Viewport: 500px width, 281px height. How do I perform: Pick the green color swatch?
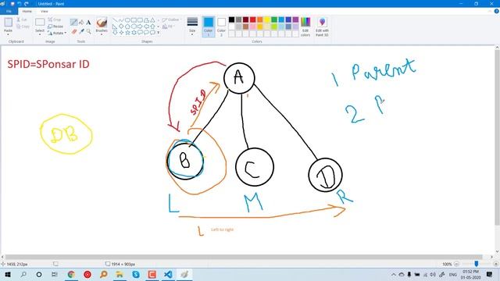tap(274, 20)
